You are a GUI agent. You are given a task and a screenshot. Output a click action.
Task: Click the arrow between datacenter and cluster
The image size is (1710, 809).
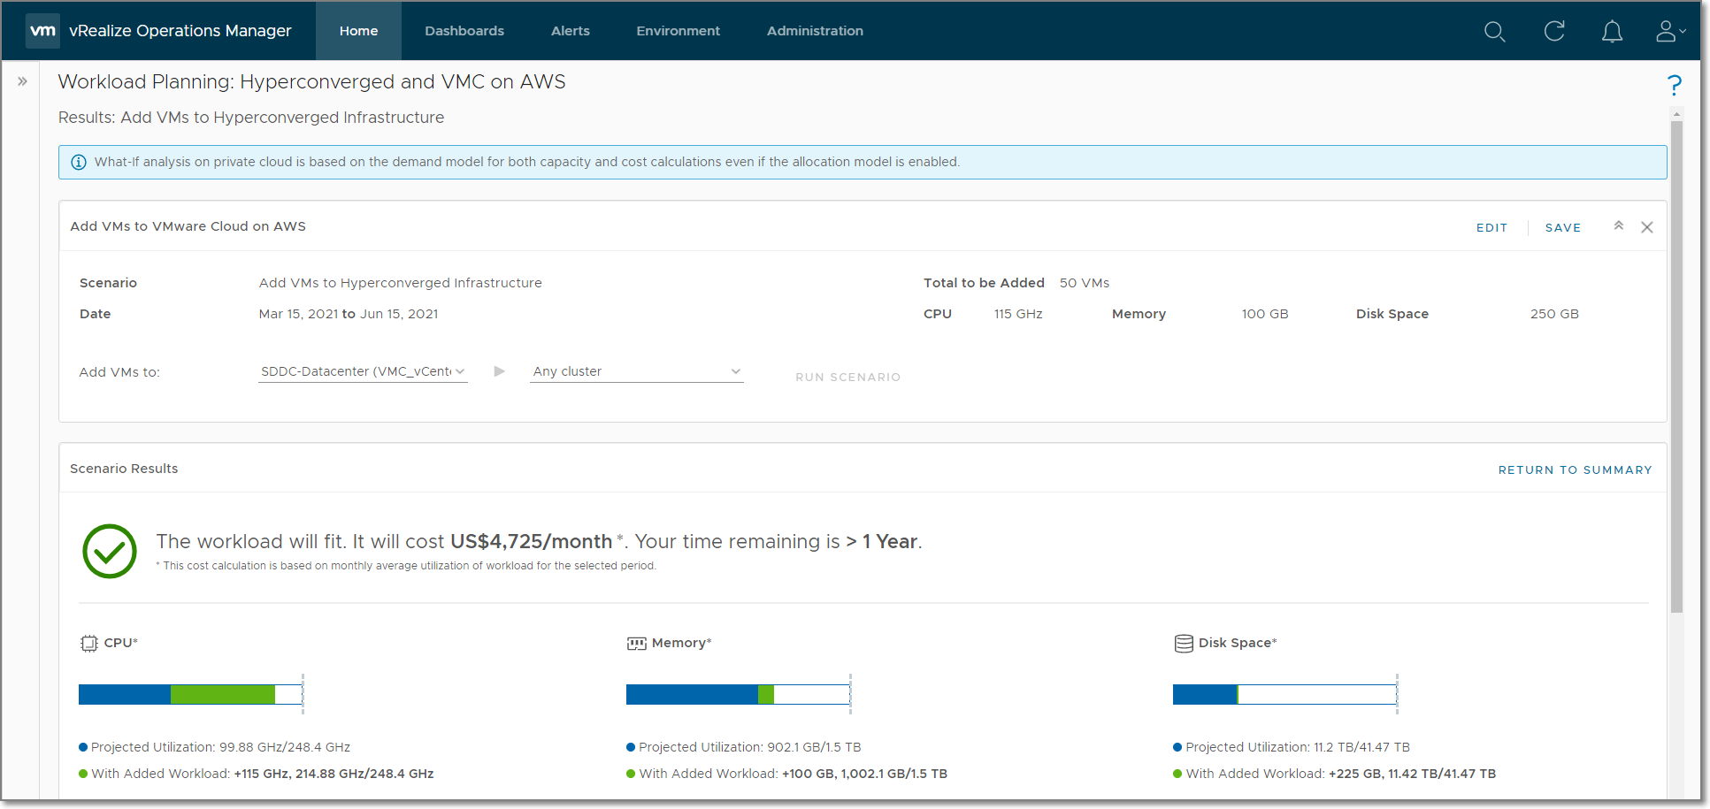coord(499,371)
